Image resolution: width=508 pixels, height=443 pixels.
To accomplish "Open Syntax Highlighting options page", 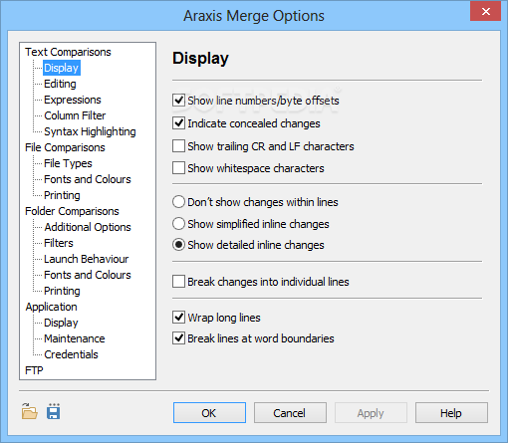I will coord(90,131).
